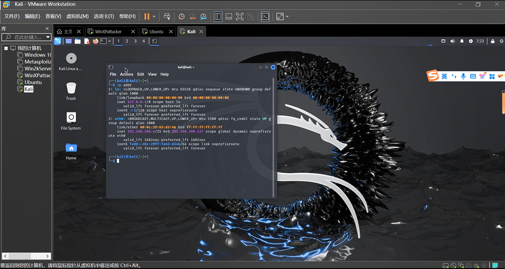Revert the VM to its previous snapshot
The image size is (505, 269).
(192, 17)
